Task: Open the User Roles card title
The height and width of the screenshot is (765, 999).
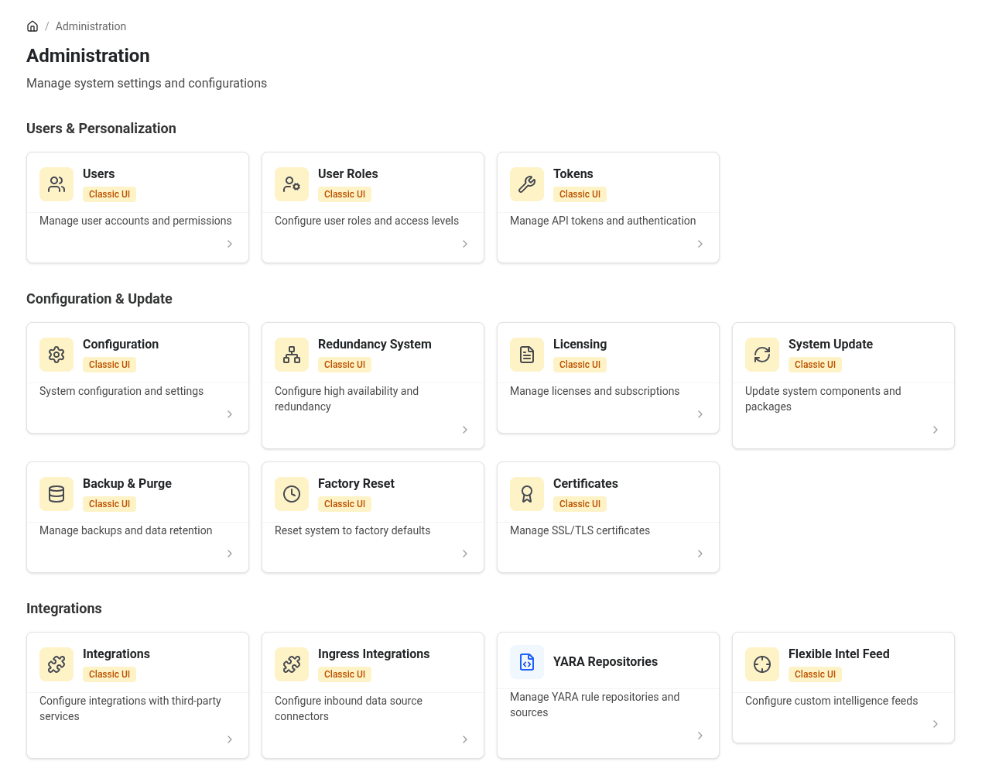Action: (348, 174)
